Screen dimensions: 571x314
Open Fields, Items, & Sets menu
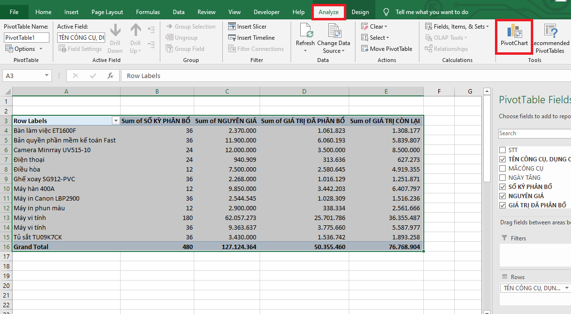[x=457, y=27]
